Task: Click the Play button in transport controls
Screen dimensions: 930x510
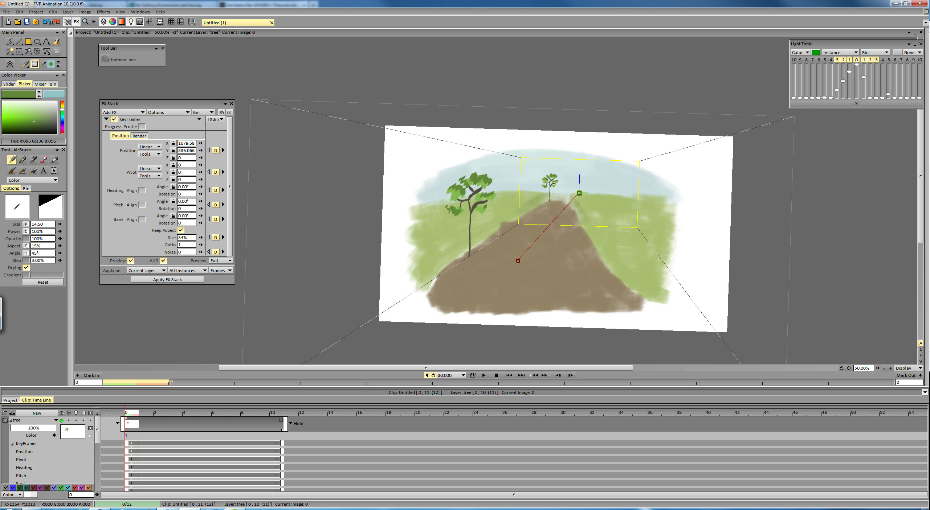Action: click(484, 375)
